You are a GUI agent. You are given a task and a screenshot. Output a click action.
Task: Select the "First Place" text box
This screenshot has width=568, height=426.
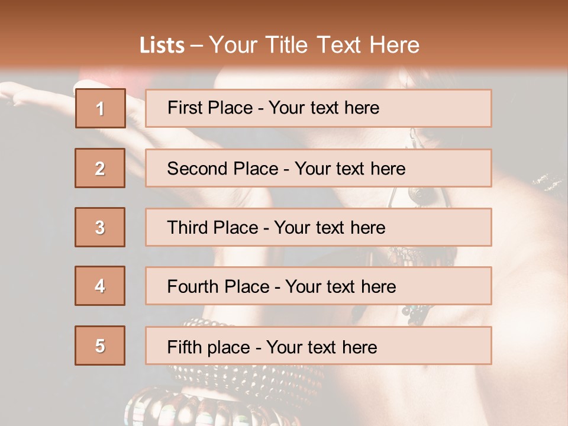[x=318, y=108]
